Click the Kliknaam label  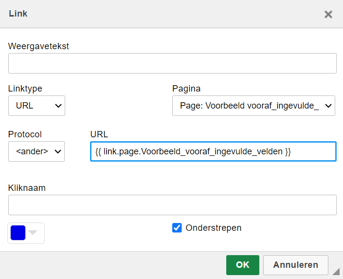click(27, 187)
